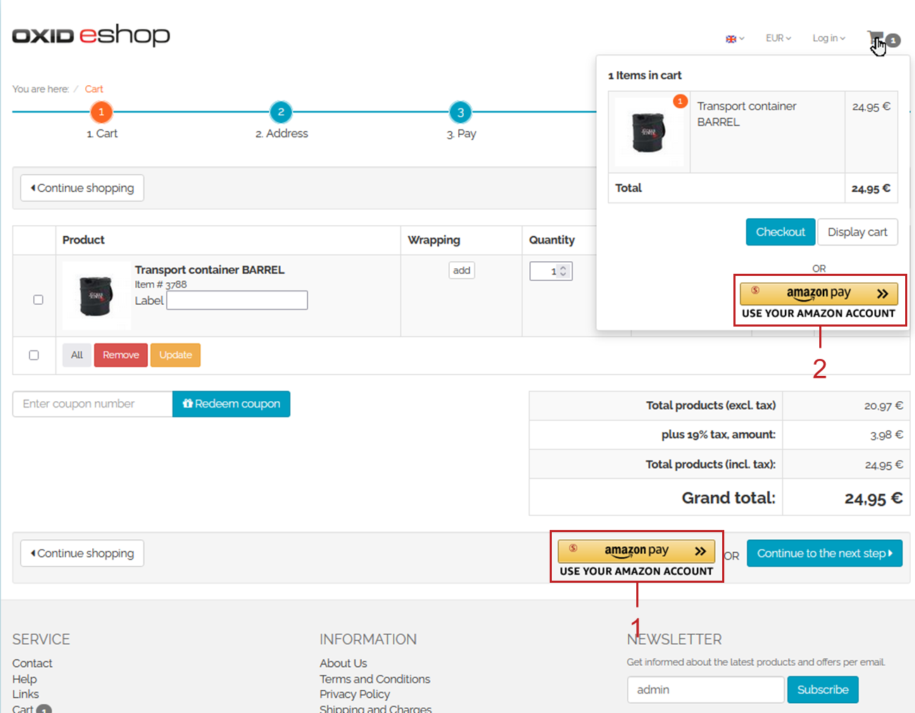Click the Redeem coupon button
This screenshot has height=713, width=915.
click(231, 404)
